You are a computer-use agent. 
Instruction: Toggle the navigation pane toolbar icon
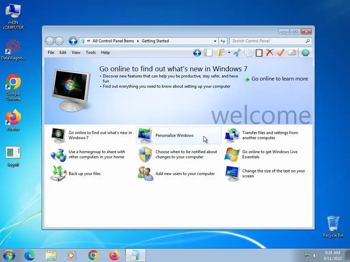pyautogui.click(x=208, y=53)
